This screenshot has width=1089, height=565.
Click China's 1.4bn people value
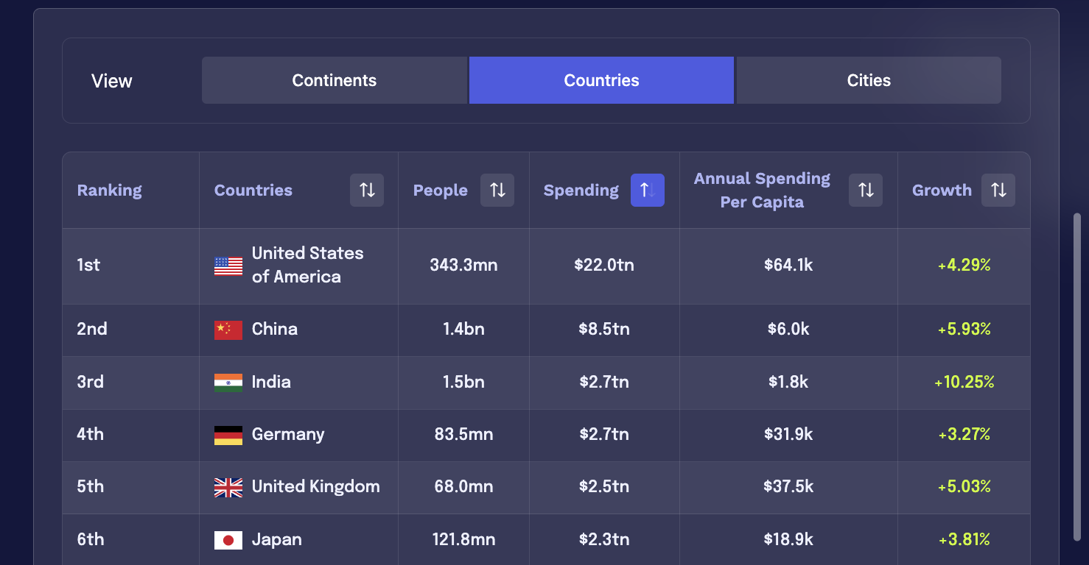click(463, 329)
